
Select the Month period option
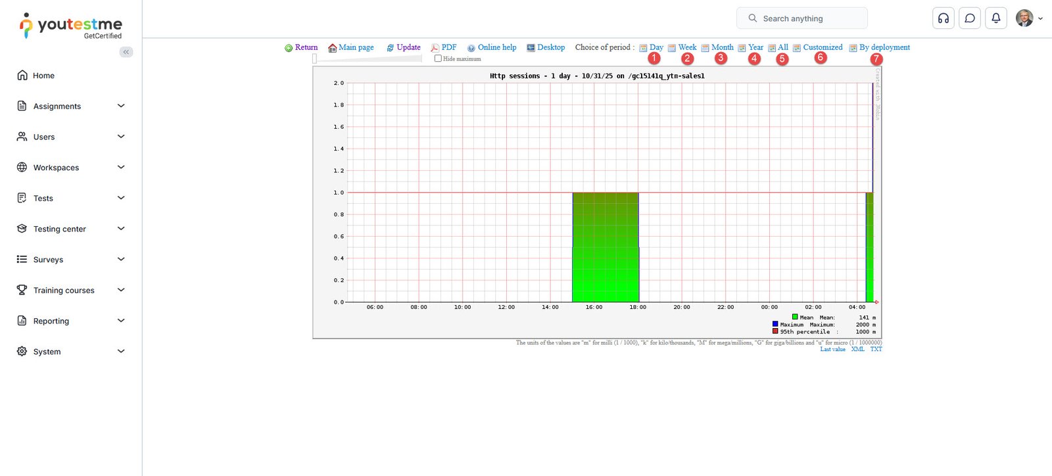[x=722, y=47]
